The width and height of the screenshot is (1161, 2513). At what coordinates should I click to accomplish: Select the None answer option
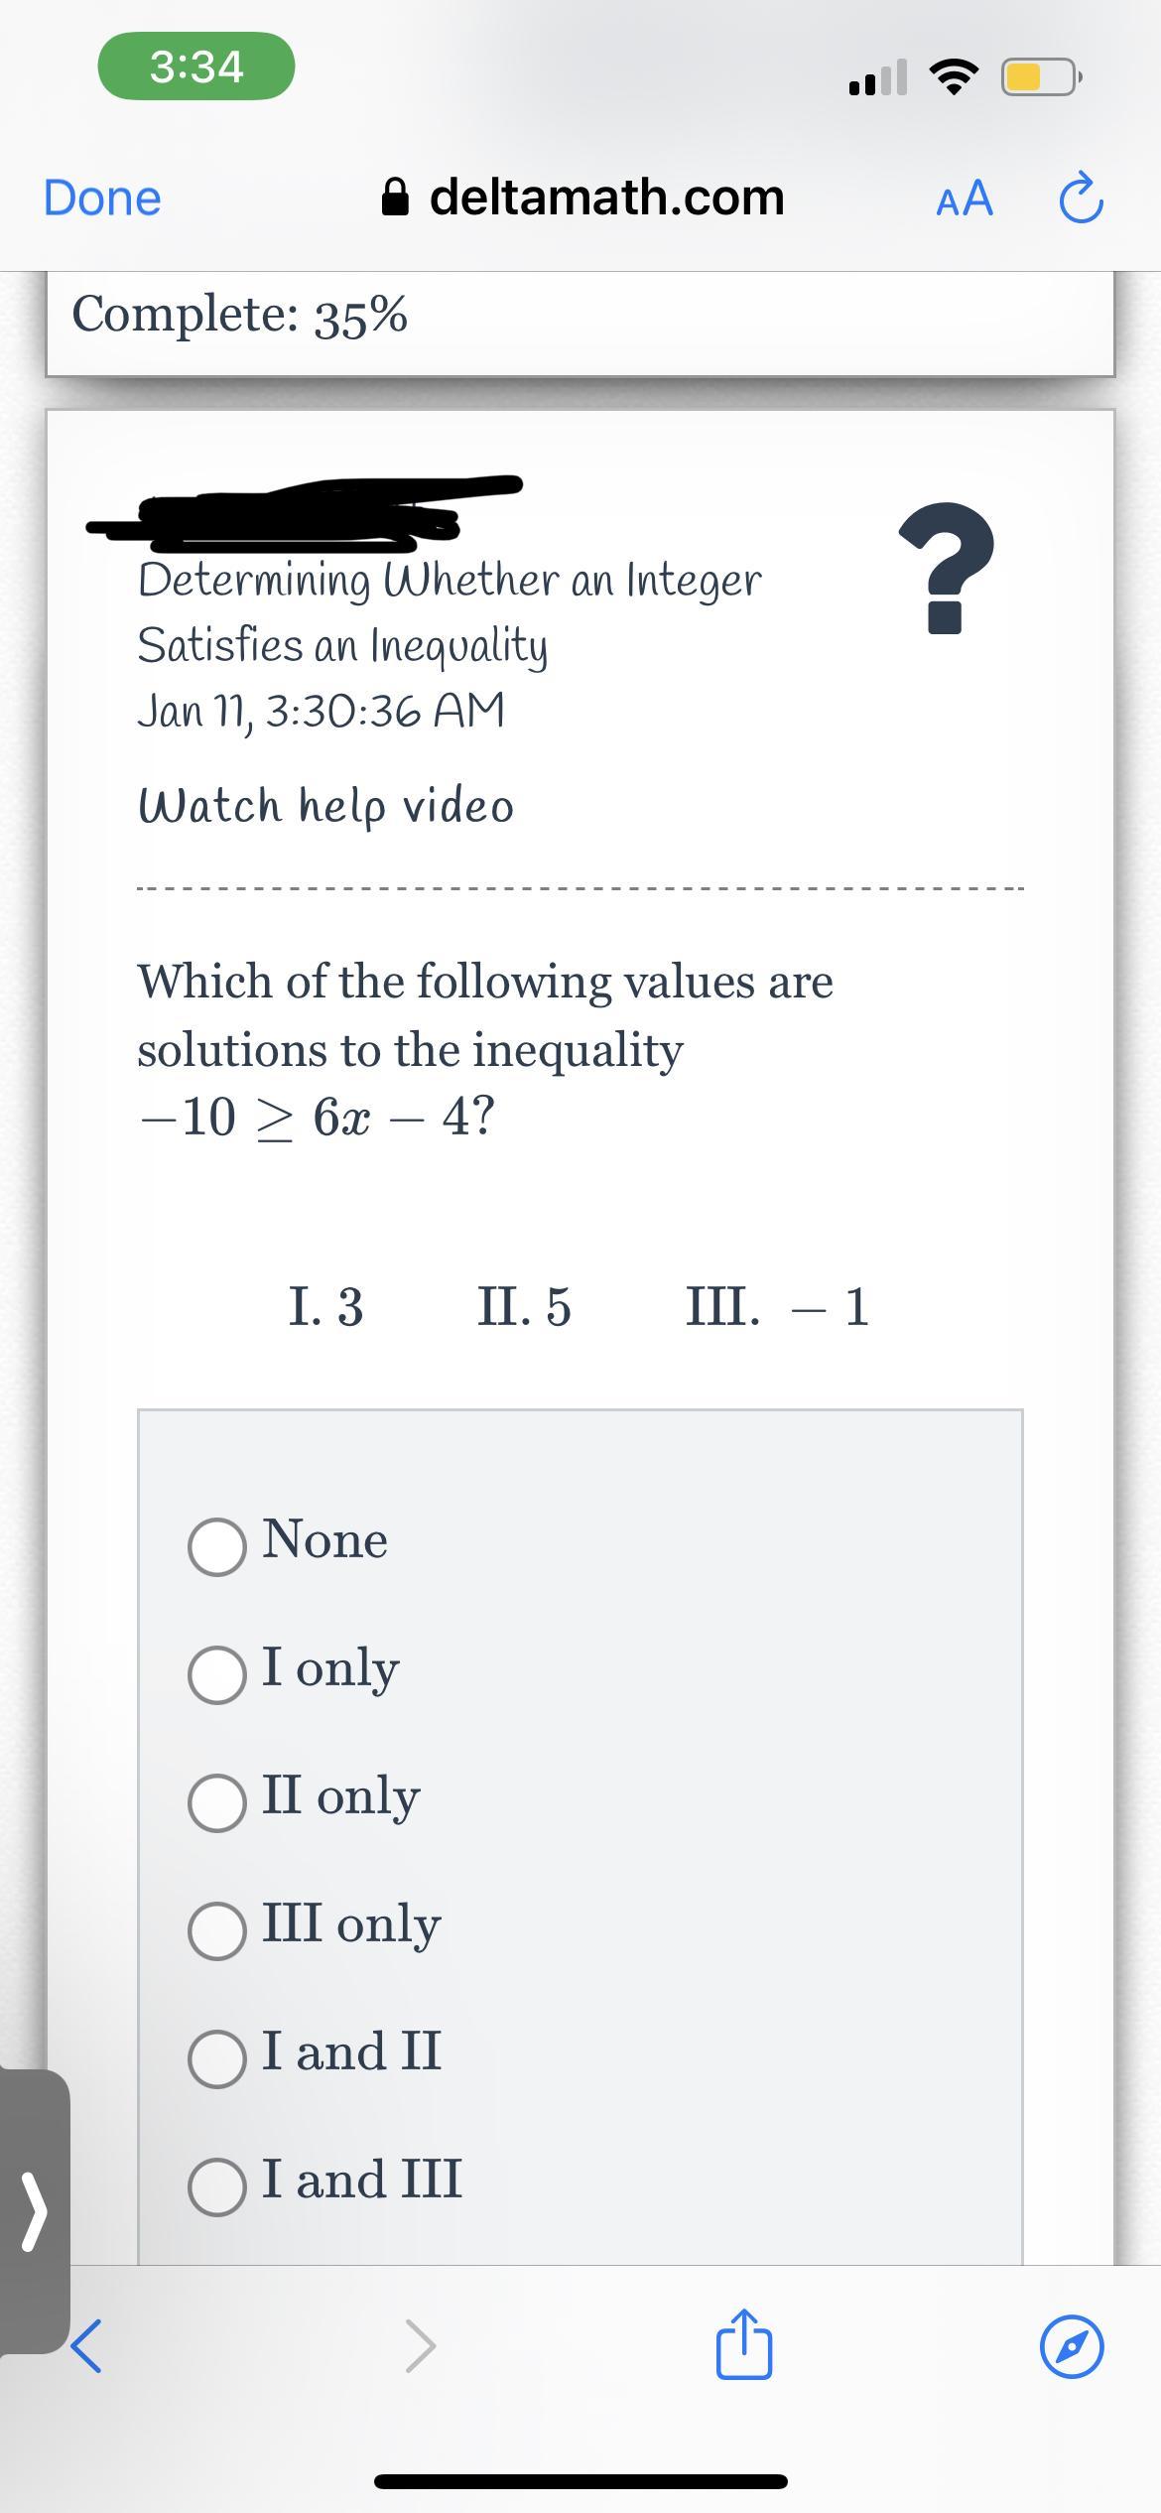217,1546
